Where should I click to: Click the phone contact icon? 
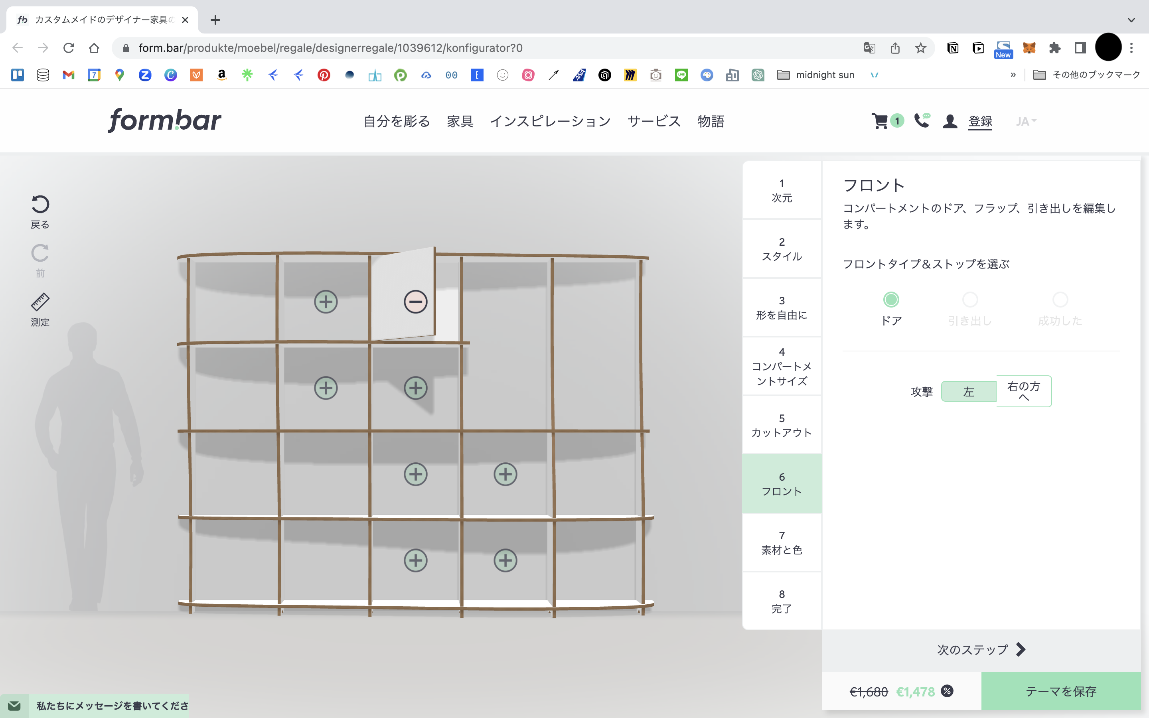click(922, 120)
